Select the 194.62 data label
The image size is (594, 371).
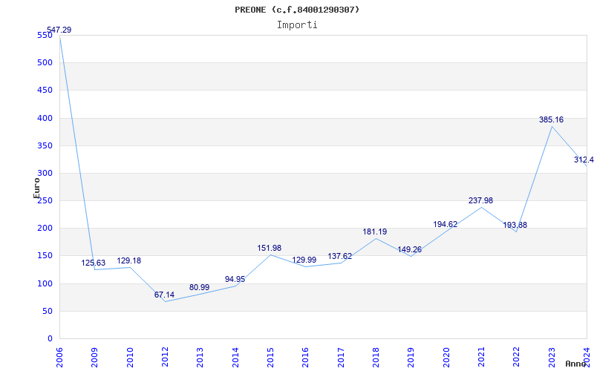[x=445, y=224]
